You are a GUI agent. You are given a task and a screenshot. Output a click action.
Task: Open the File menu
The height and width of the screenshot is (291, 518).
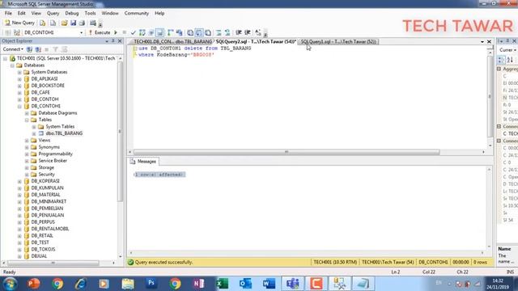(x=8, y=13)
